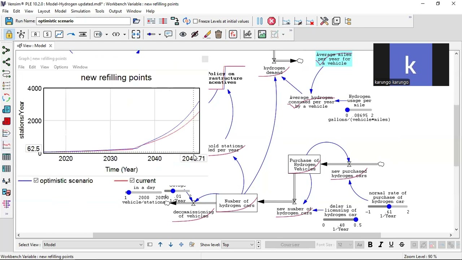Click the Table tool icon in sidebar

[x=6, y=157]
